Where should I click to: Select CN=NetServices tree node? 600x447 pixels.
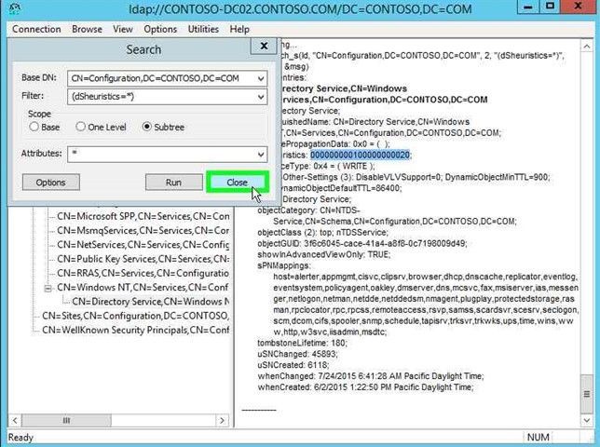pyautogui.click(x=143, y=245)
